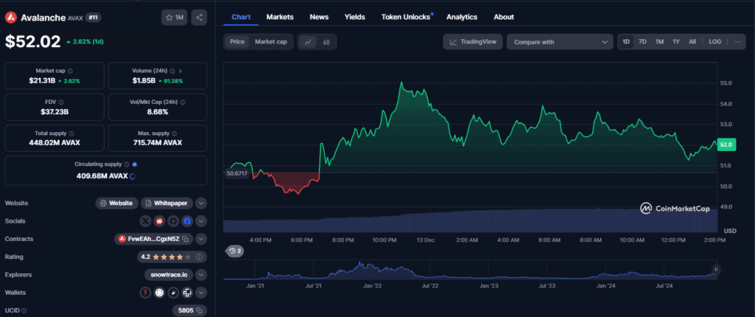
Task: Set chart range to 1D
Action: pyautogui.click(x=626, y=42)
